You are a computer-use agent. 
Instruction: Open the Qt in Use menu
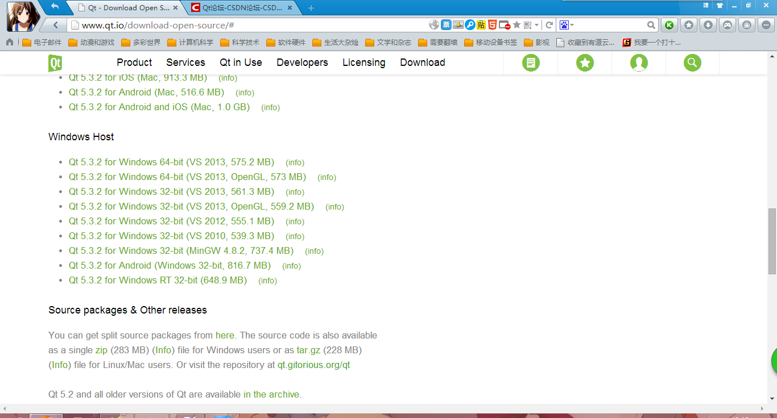point(241,62)
